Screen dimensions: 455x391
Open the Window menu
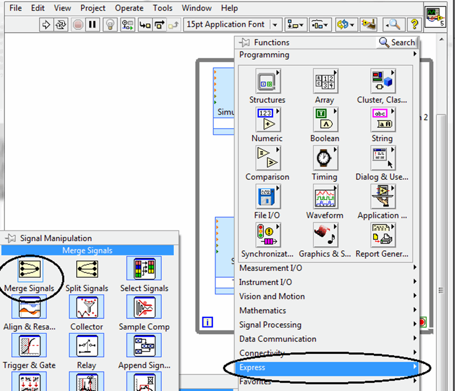pos(196,8)
